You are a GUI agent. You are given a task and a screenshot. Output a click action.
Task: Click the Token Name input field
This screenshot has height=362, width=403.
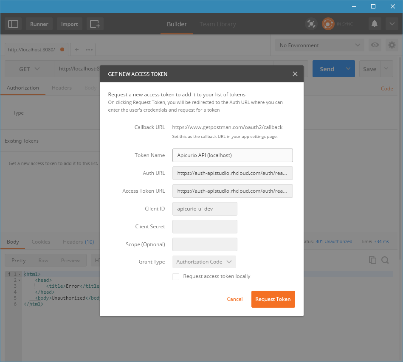232,155
